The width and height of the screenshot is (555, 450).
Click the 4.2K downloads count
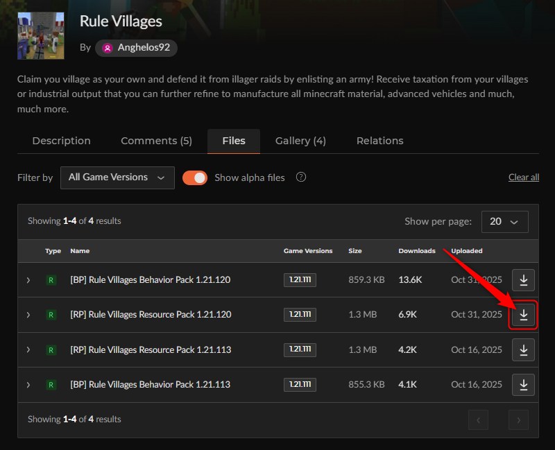408,349
